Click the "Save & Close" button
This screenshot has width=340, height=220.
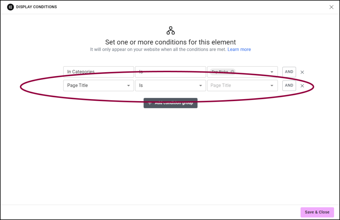317,212
